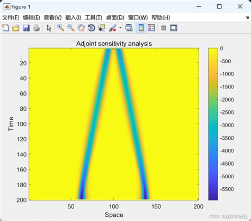The image size is (251, 221).
Task: Open the 编辑(E) menu
Action: (x=32, y=17)
